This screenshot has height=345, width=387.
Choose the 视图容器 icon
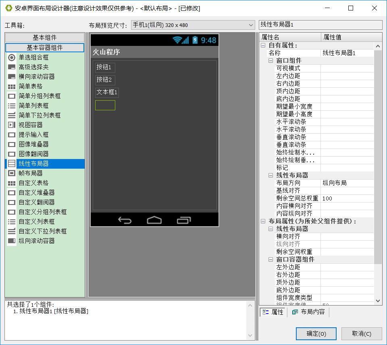[x=12, y=125]
